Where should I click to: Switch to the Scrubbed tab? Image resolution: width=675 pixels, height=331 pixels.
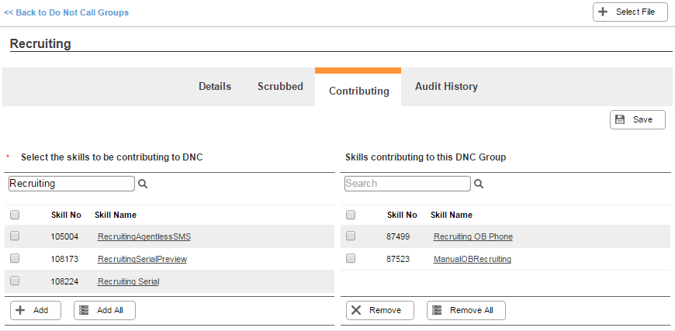280,86
